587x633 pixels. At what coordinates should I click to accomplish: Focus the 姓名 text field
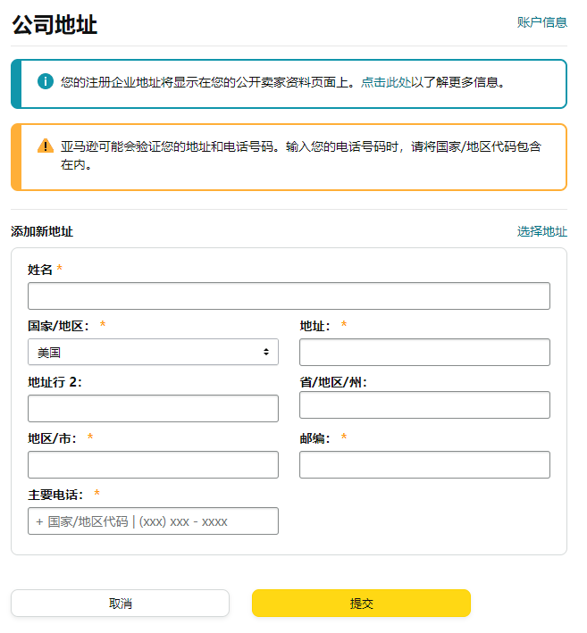pyautogui.click(x=289, y=296)
